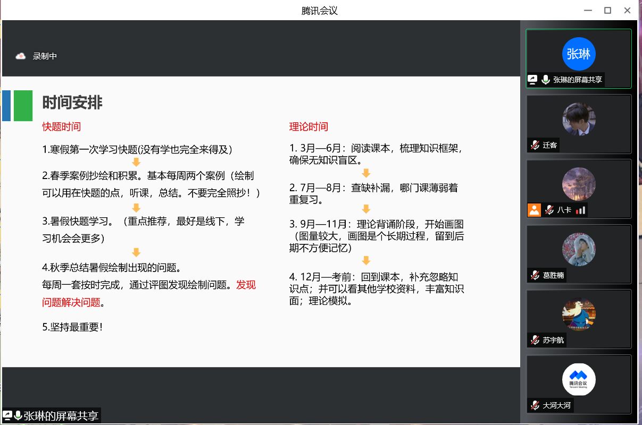Click the 录制中 recording status text
Viewport: 642px width, 425px height.
click(x=45, y=56)
